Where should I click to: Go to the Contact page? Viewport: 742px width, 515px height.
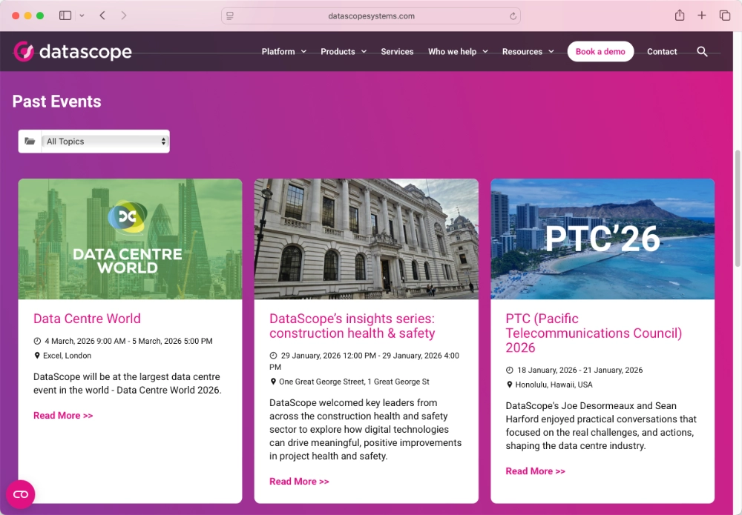[662, 52]
